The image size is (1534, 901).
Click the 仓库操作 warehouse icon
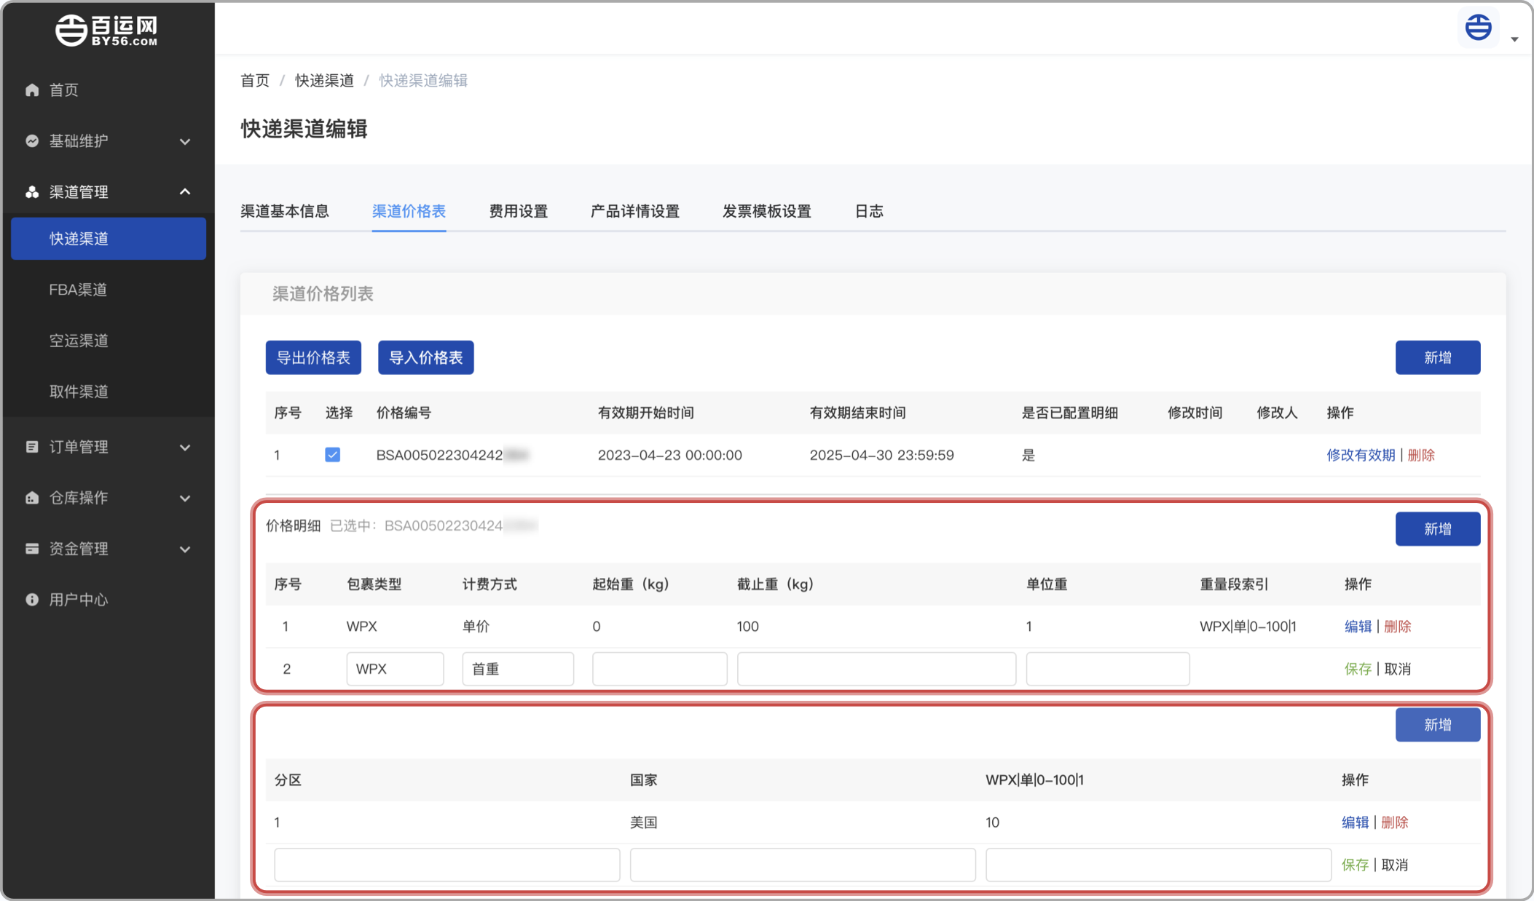pos(32,498)
